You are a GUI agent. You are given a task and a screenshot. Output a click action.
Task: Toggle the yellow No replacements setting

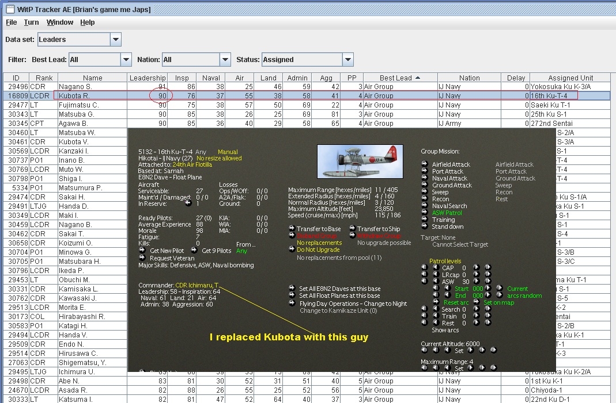pyautogui.click(x=319, y=243)
